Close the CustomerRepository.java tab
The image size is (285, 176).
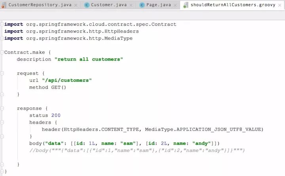pos(76,5)
